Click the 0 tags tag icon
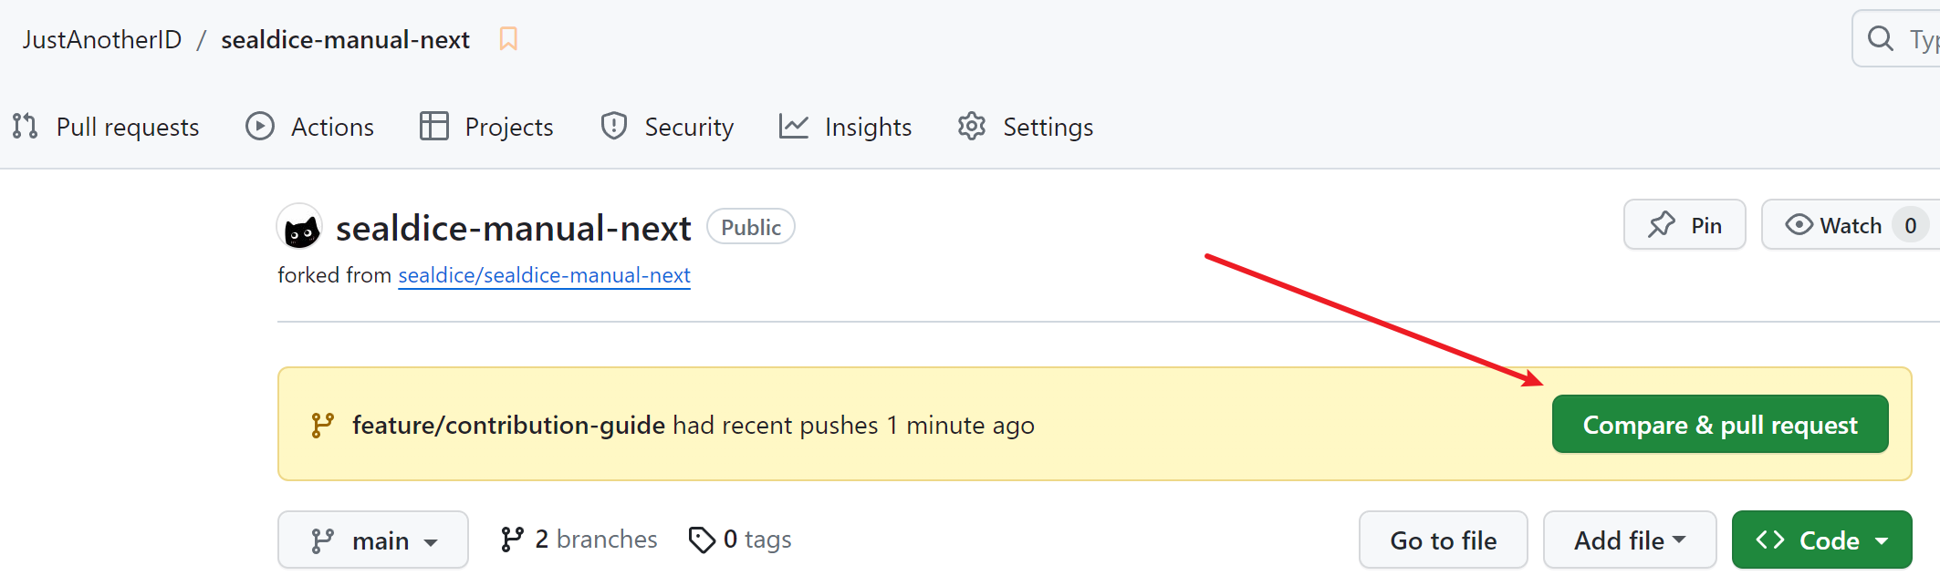Viewport: 1940px width, 586px height. (x=702, y=540)
